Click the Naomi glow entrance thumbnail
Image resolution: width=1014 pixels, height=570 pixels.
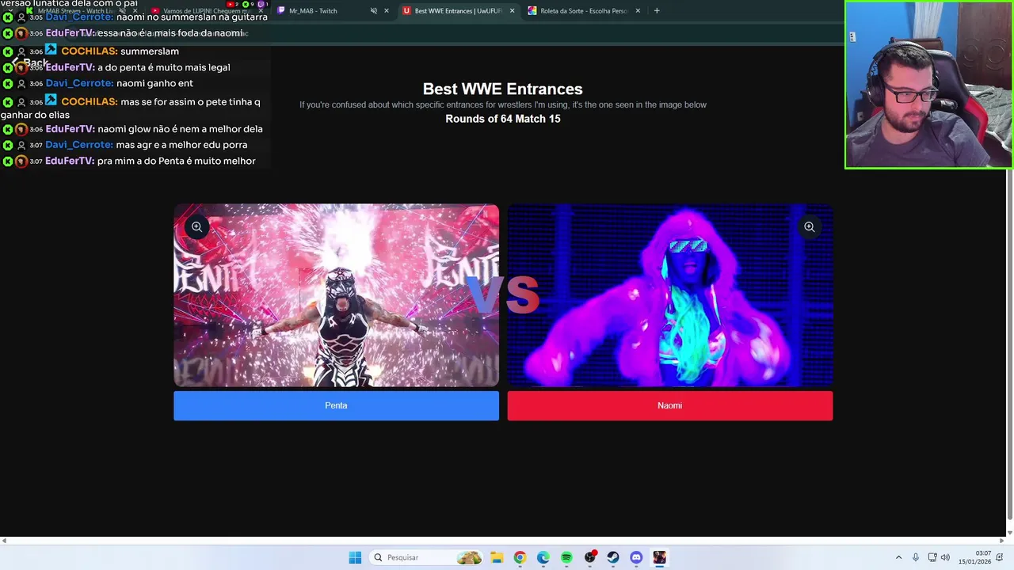pos(669,295)
